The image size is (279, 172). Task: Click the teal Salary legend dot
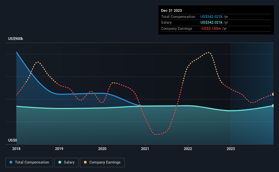tap(60, 162)
